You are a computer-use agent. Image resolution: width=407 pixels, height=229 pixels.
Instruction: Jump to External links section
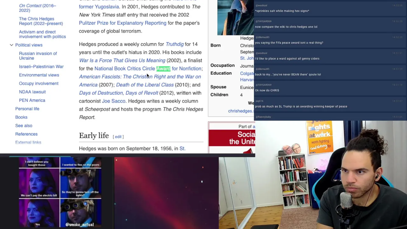(28, 142)
